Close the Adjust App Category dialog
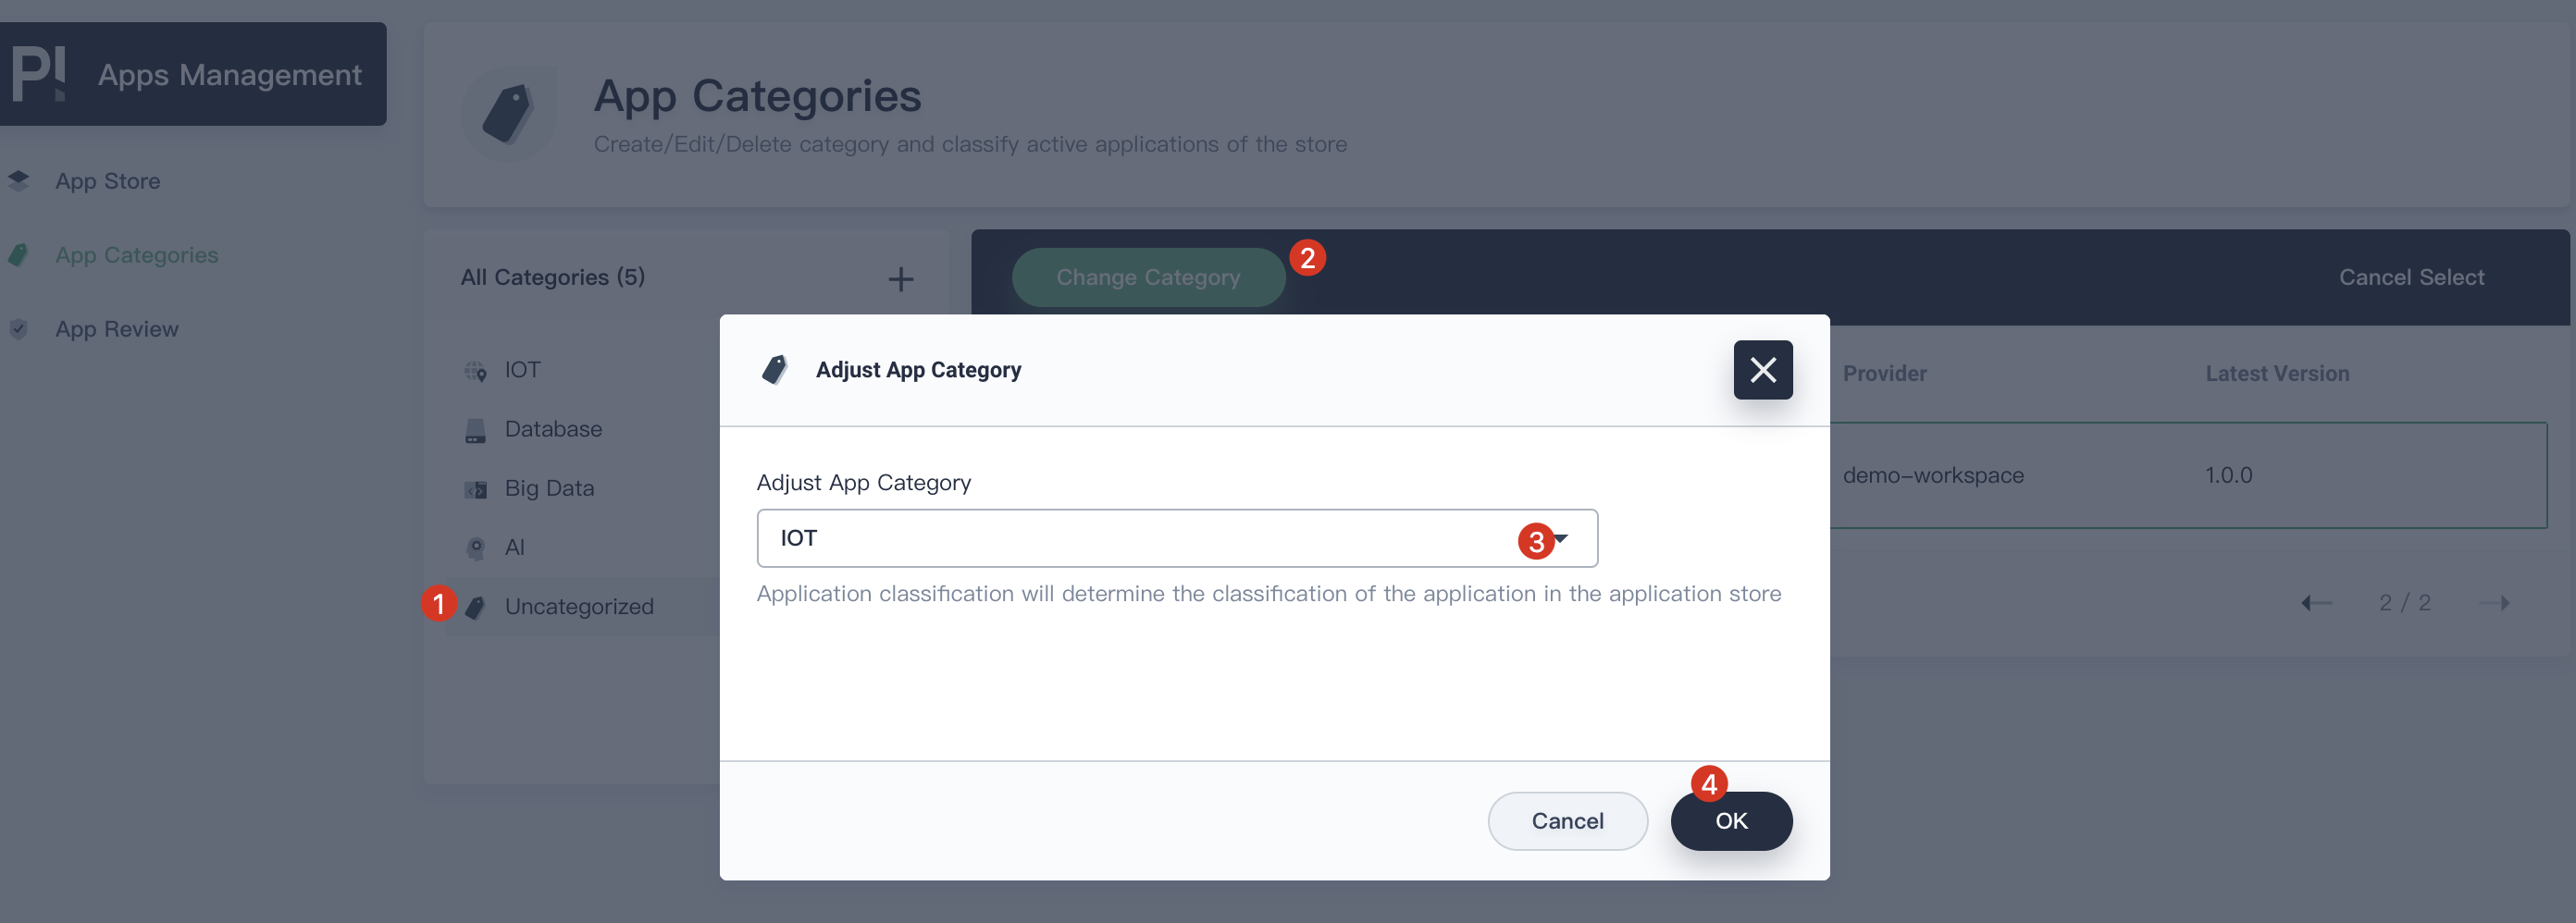The height and width of the screenshot is (923, 2576). click(x=1763, y=370)
